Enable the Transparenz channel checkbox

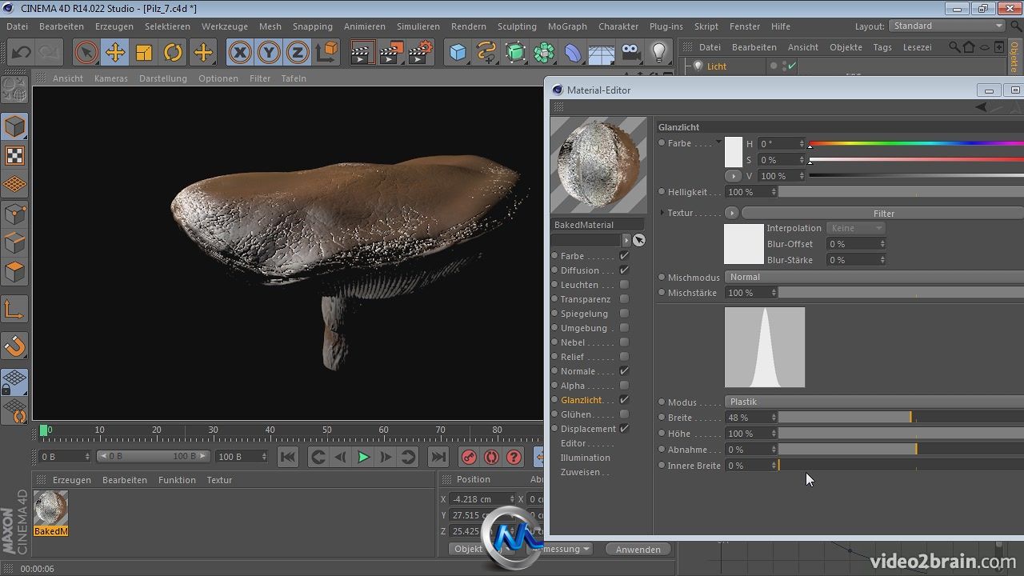pos(624,299)
